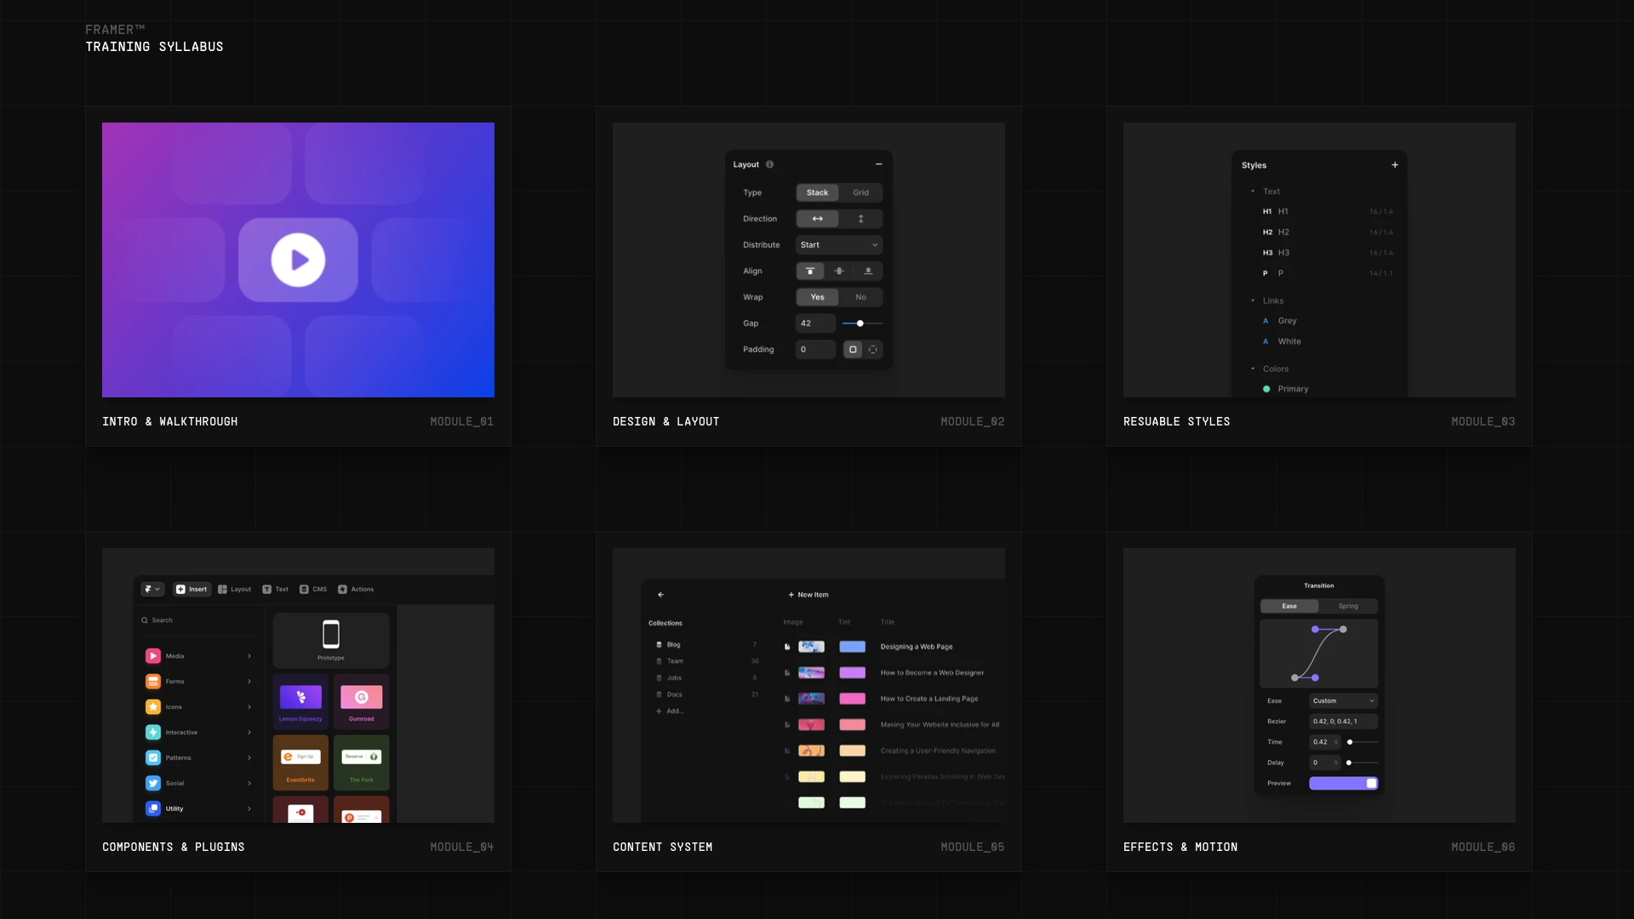Collapse the Colors styles group
Viewport: 1634px width, 919px height.
[1253, 368]
